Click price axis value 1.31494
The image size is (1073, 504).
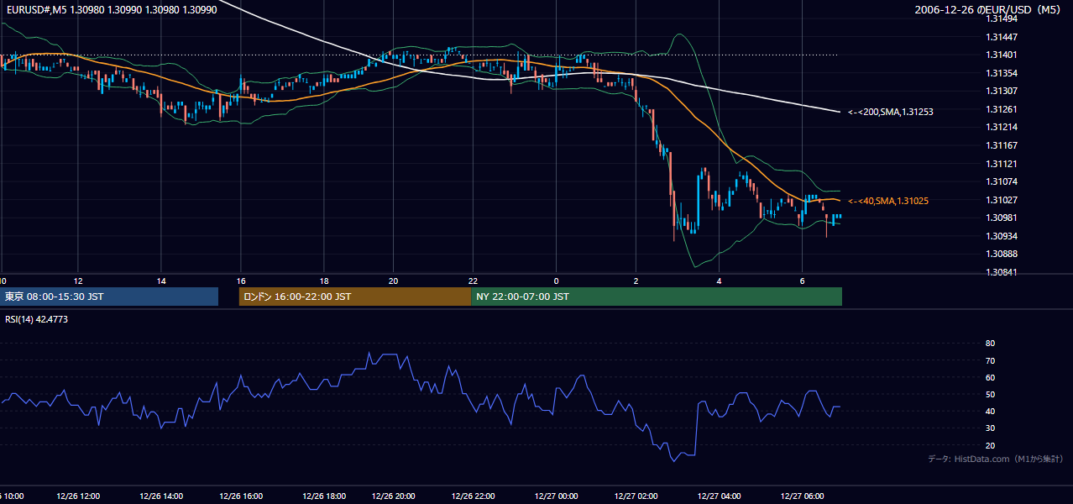(1001, 18)
